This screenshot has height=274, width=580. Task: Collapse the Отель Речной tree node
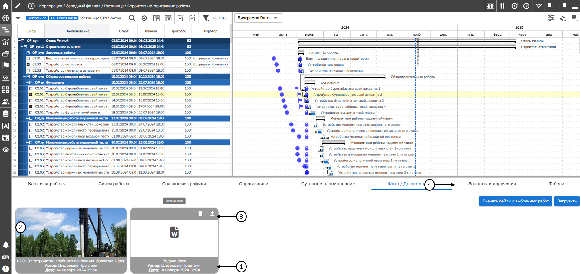point(19,41)
